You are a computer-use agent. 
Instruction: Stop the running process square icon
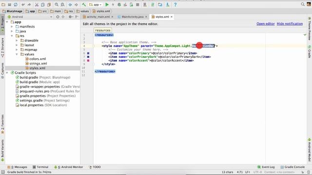137,4
